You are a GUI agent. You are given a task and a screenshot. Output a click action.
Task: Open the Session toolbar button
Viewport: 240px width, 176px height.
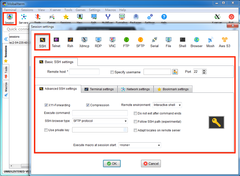(10, 19)
